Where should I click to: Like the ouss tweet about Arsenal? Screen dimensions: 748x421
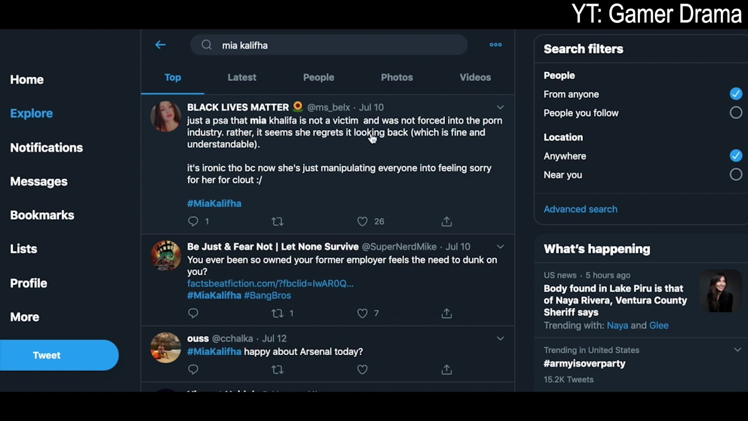[362, 369]
